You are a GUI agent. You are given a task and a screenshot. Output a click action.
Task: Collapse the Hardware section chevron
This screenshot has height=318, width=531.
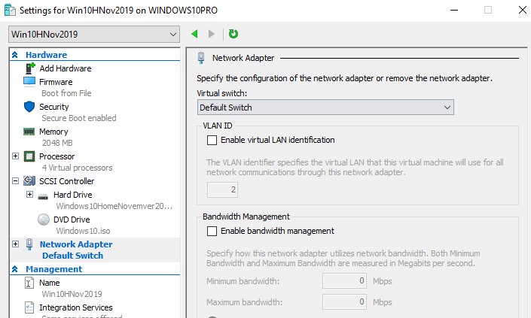point(14,55)
